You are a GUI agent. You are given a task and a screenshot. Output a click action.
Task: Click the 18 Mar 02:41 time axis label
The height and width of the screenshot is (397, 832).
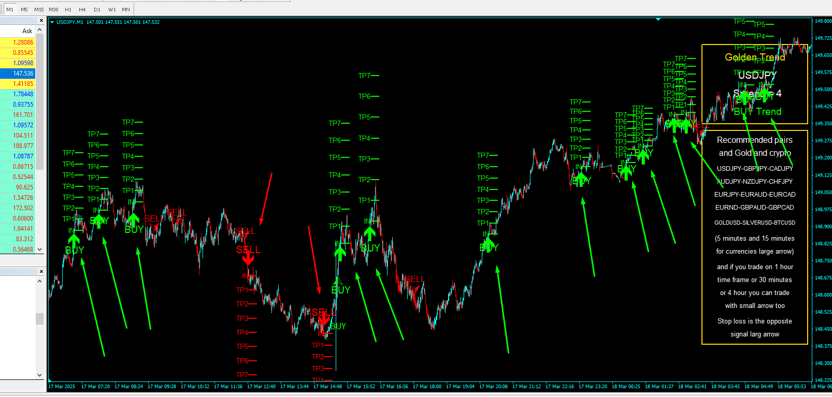click(692, 386)
